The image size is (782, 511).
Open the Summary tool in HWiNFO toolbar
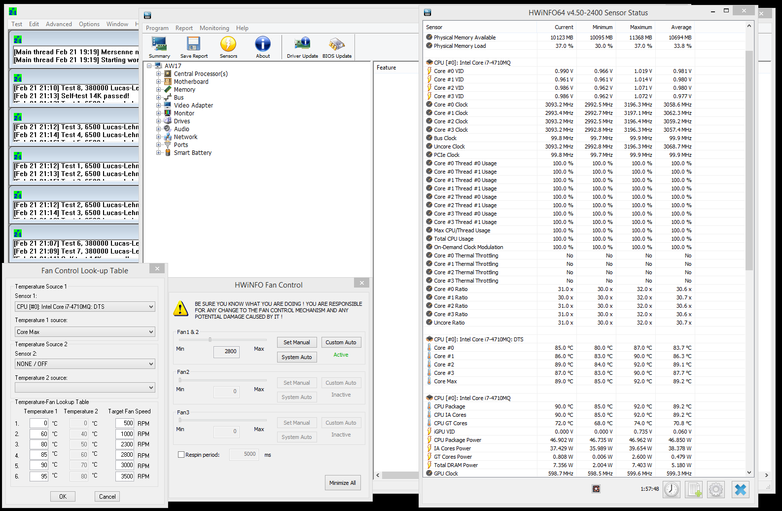(x=159, y=47)
